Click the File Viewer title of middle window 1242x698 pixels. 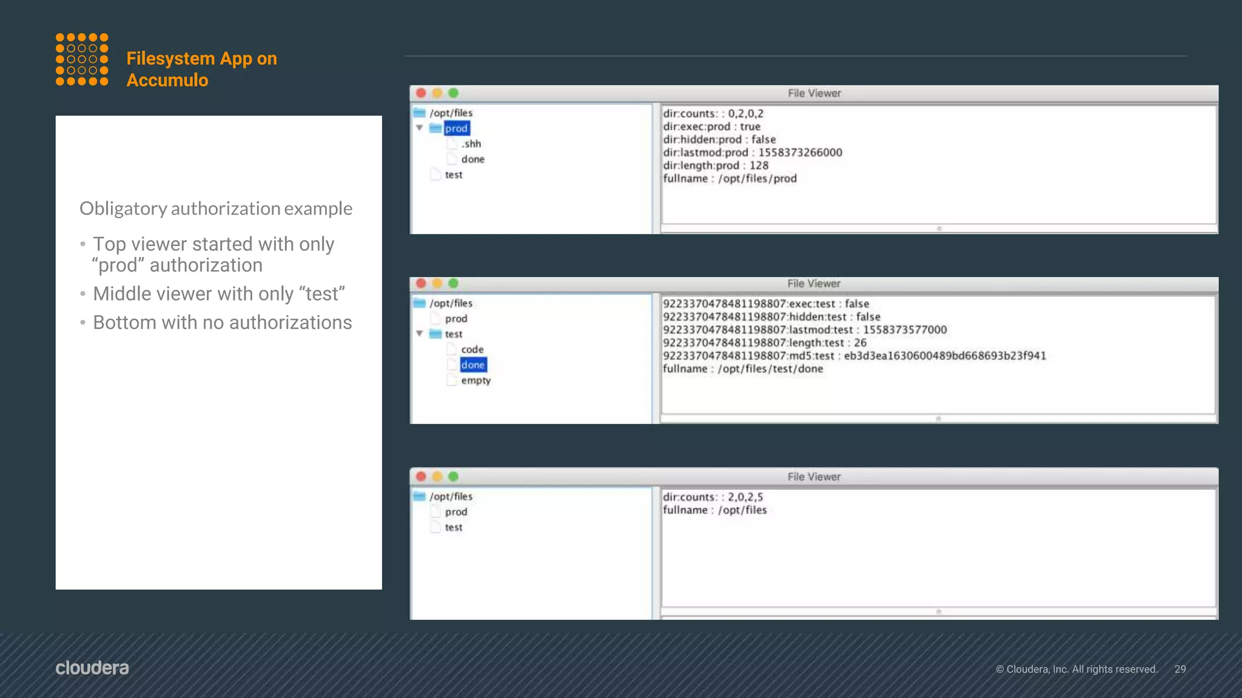pyautogui.click(x=814, y=284)
